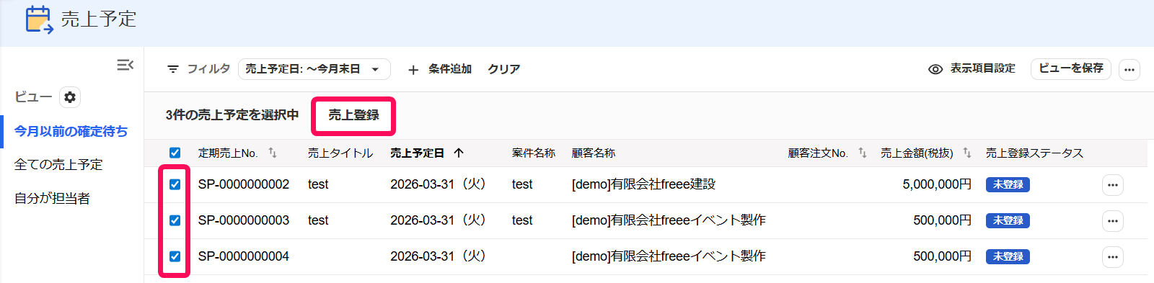Click the ビューを保存 button

pos(1071,68)
